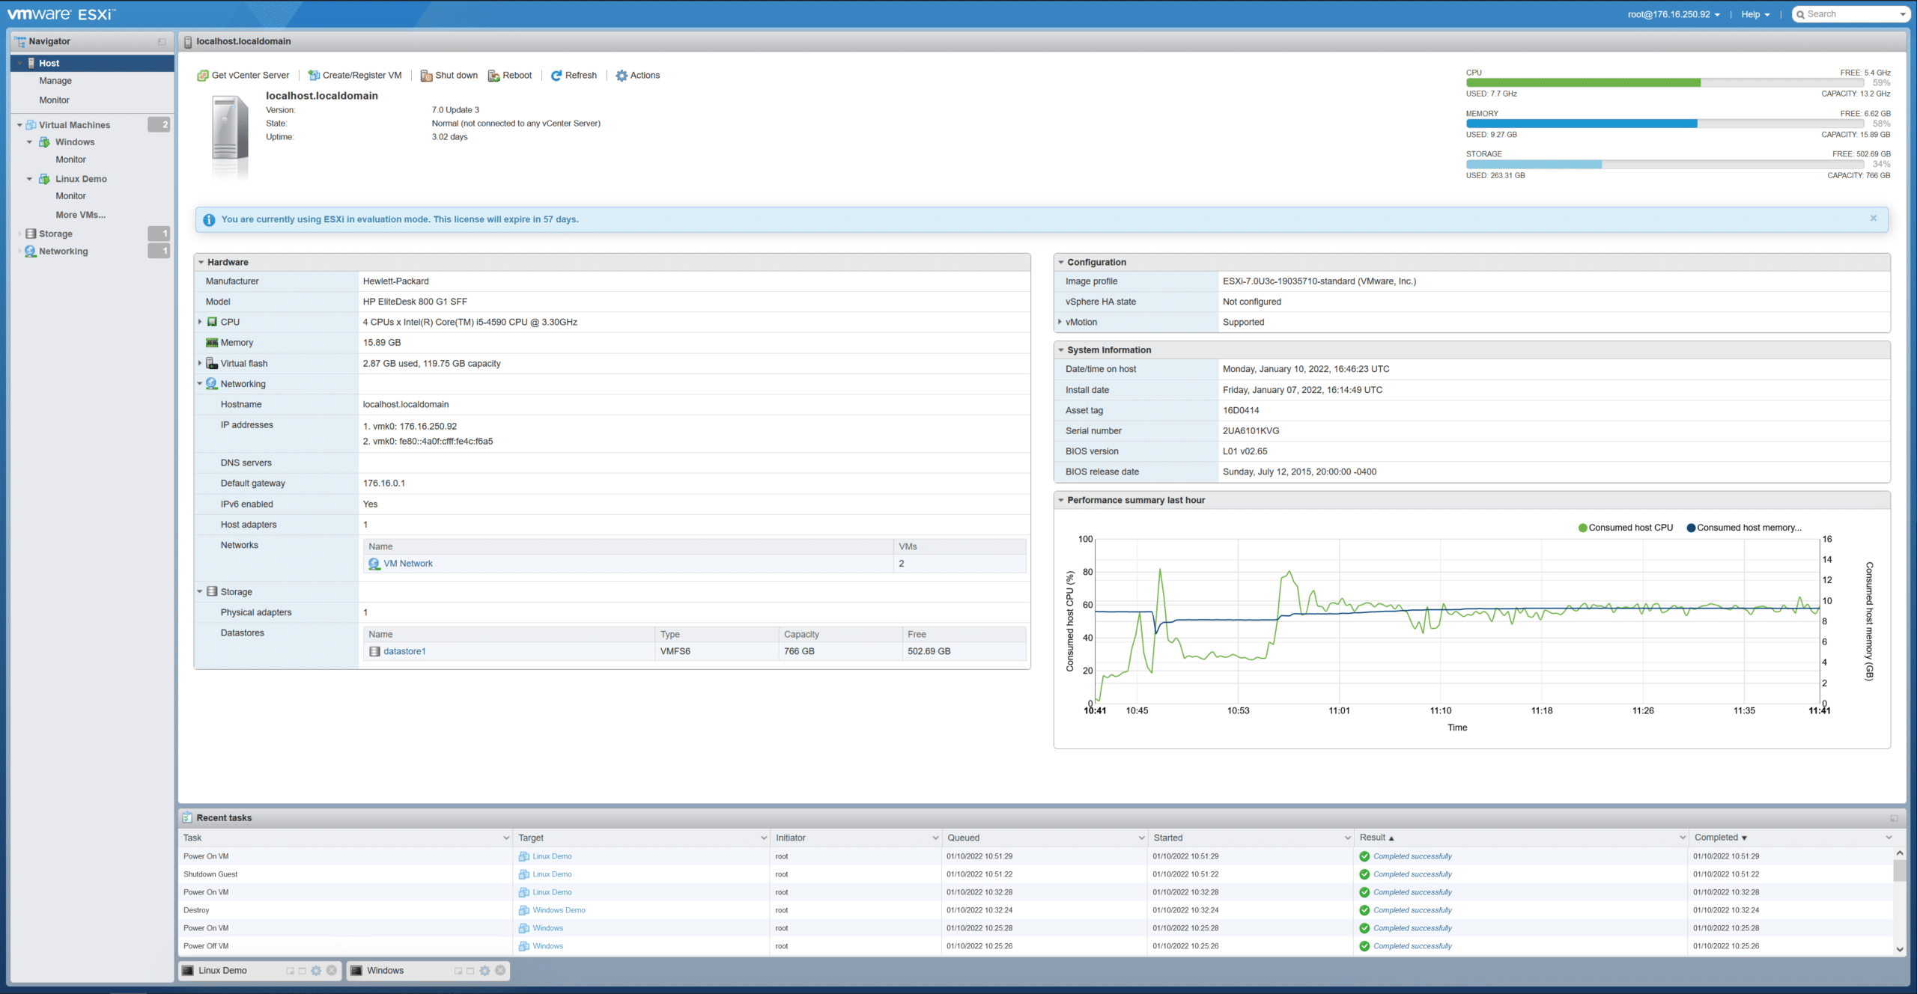Open Monitor under Windows VM
The height and width of the screenshot is (994, 1917).
coord(70,159)
